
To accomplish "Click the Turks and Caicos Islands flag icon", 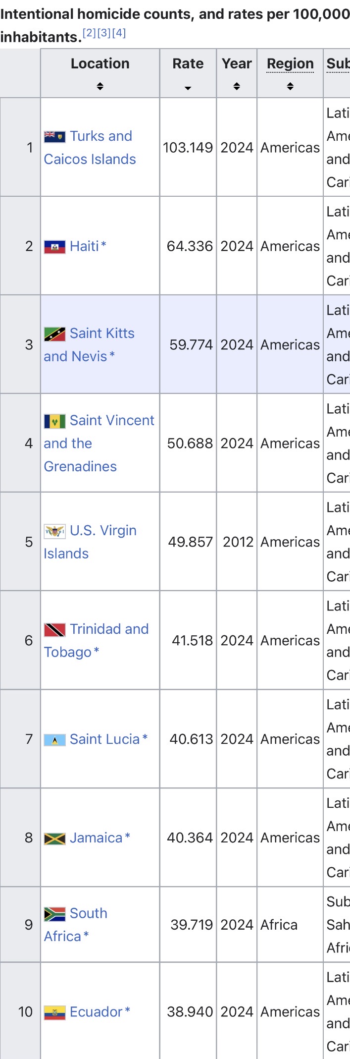I will click(54, 136).
